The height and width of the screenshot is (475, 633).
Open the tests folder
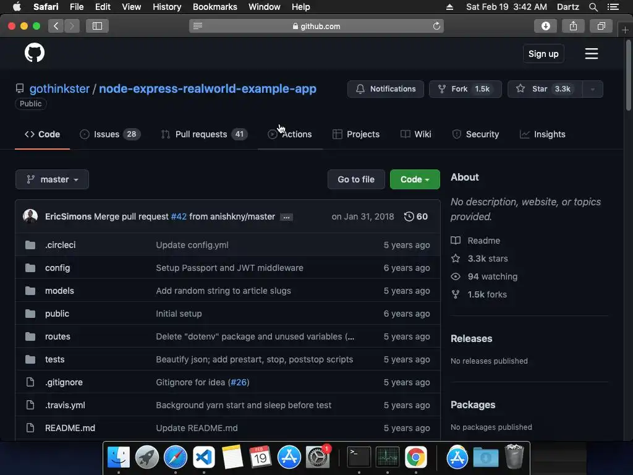(x=54, y=359)
